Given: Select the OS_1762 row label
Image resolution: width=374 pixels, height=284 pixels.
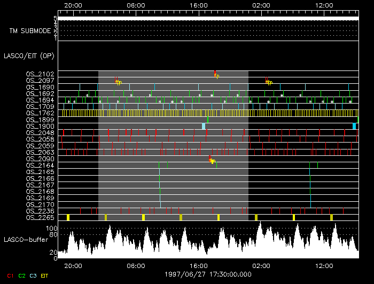Looking at the screenshot, I should pos(40,113).
